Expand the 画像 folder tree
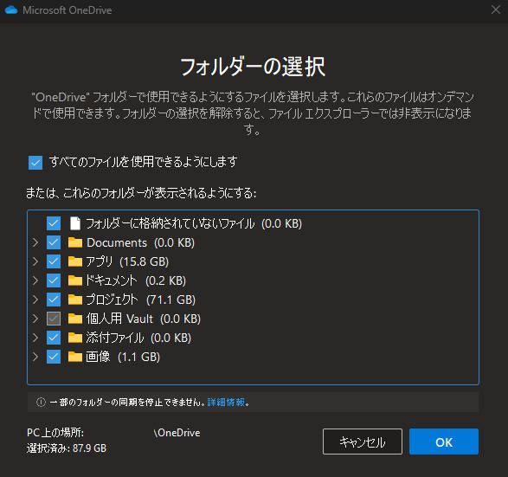Screen dimensions: 508x477 point(35,358)
